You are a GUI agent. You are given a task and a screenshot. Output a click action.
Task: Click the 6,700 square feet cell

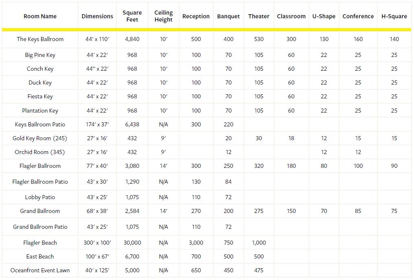click(132, 256)
